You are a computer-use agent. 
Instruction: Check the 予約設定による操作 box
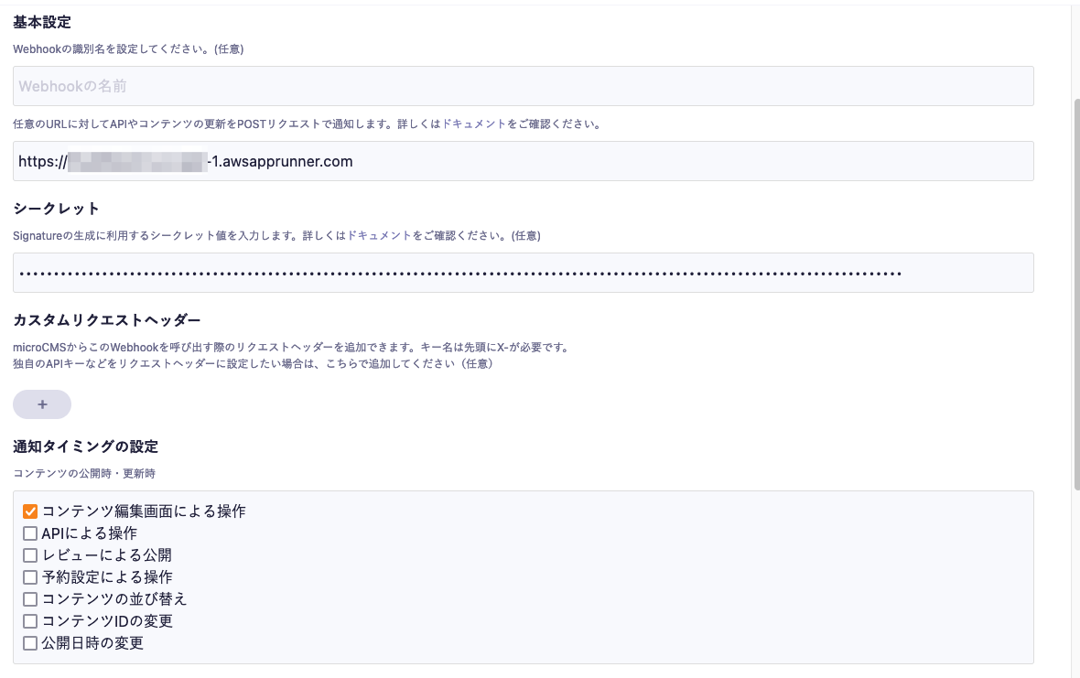pyautogui.click(x=30, y=577)
